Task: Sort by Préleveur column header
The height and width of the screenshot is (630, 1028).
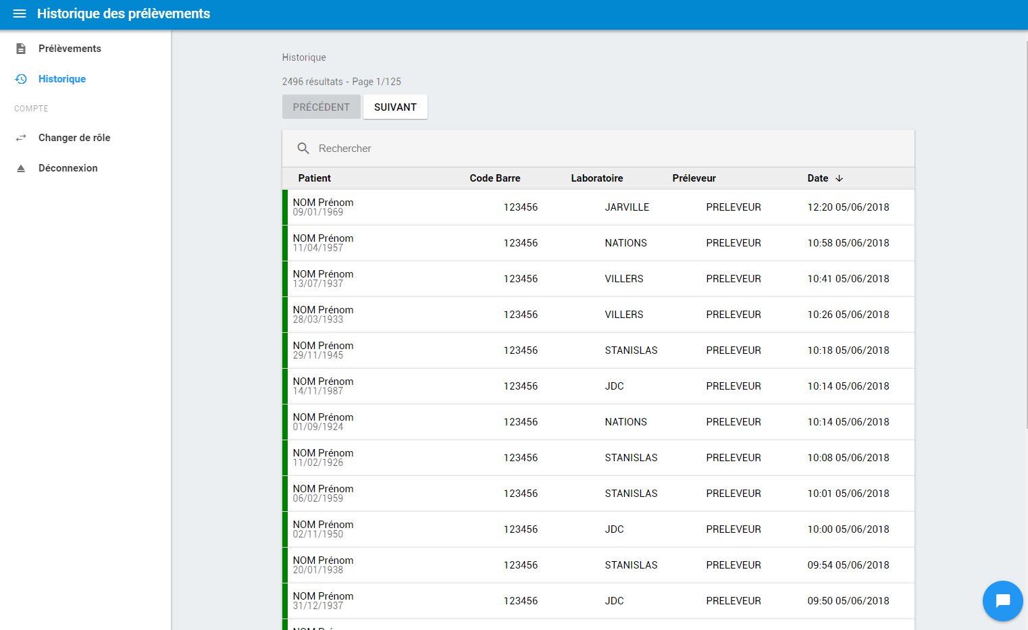Action: [x=694, y=178]
